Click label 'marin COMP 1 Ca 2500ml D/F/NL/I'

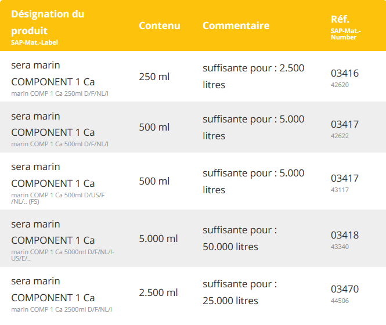(62, 309)
